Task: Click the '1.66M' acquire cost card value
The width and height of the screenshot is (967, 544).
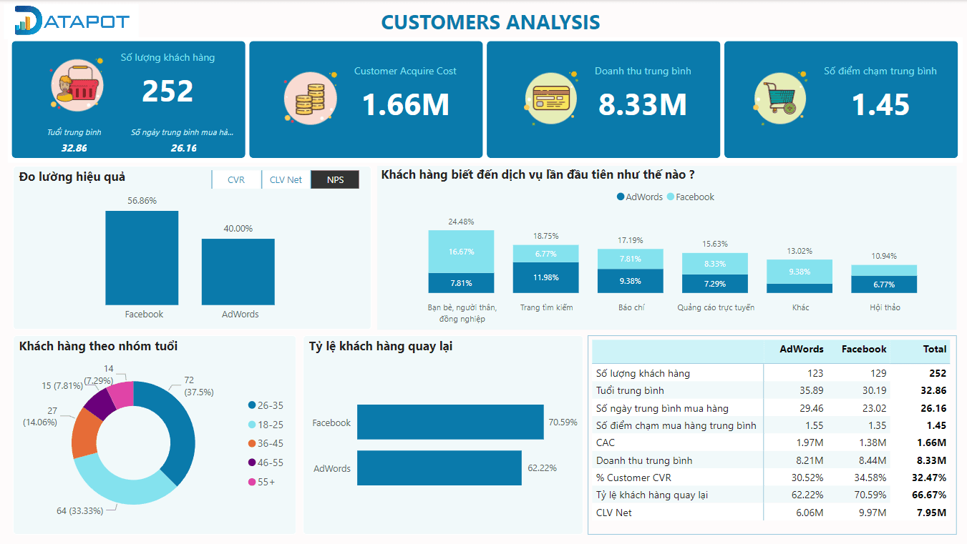Action: pyautogui.click(x=406, y=105)
